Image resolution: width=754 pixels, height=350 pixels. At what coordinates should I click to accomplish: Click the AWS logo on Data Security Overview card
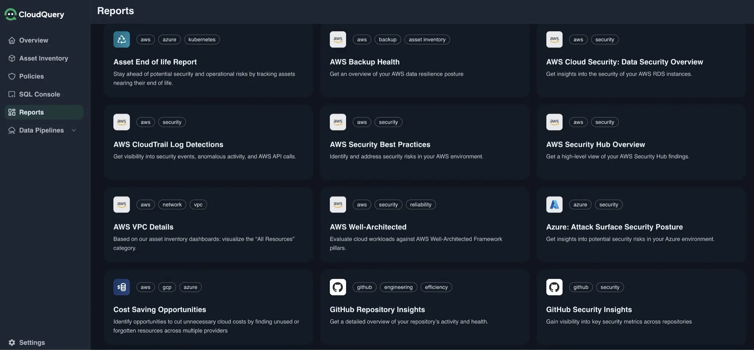click(554, 39)
